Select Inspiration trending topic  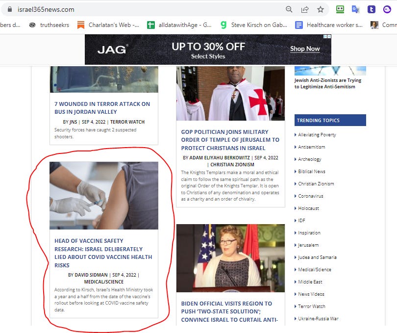click(309, 232)
